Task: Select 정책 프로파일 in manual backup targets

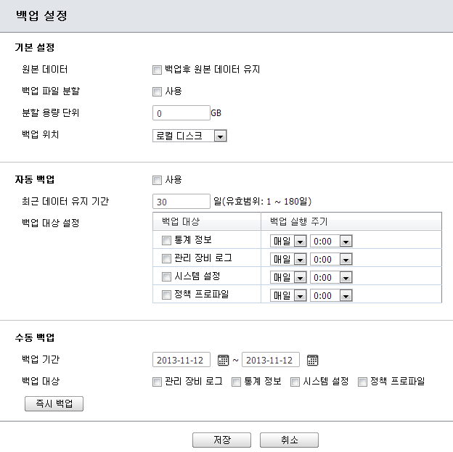Action: 362,382
